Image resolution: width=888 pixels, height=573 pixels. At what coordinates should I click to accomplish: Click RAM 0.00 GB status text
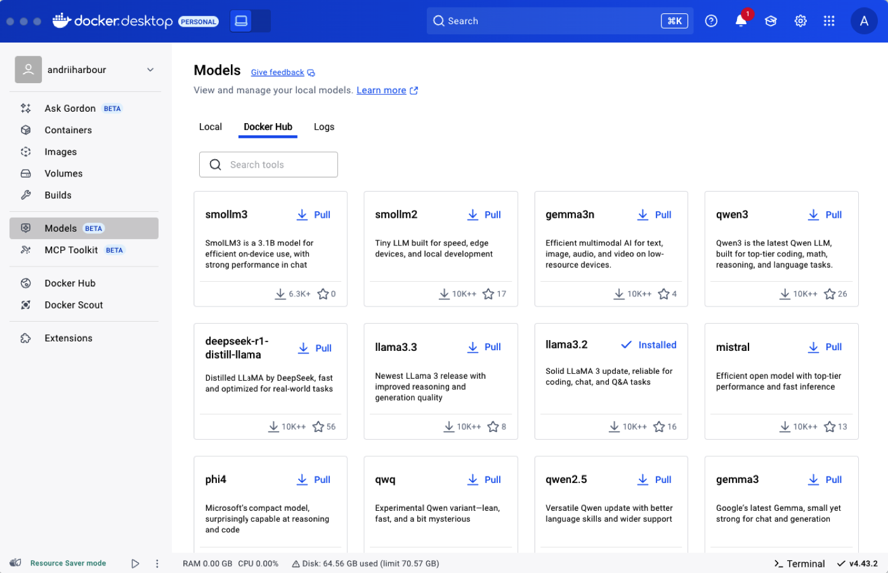[x=207, y=563]
